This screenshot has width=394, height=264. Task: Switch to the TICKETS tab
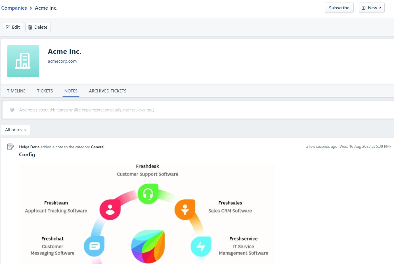(45, 91)
